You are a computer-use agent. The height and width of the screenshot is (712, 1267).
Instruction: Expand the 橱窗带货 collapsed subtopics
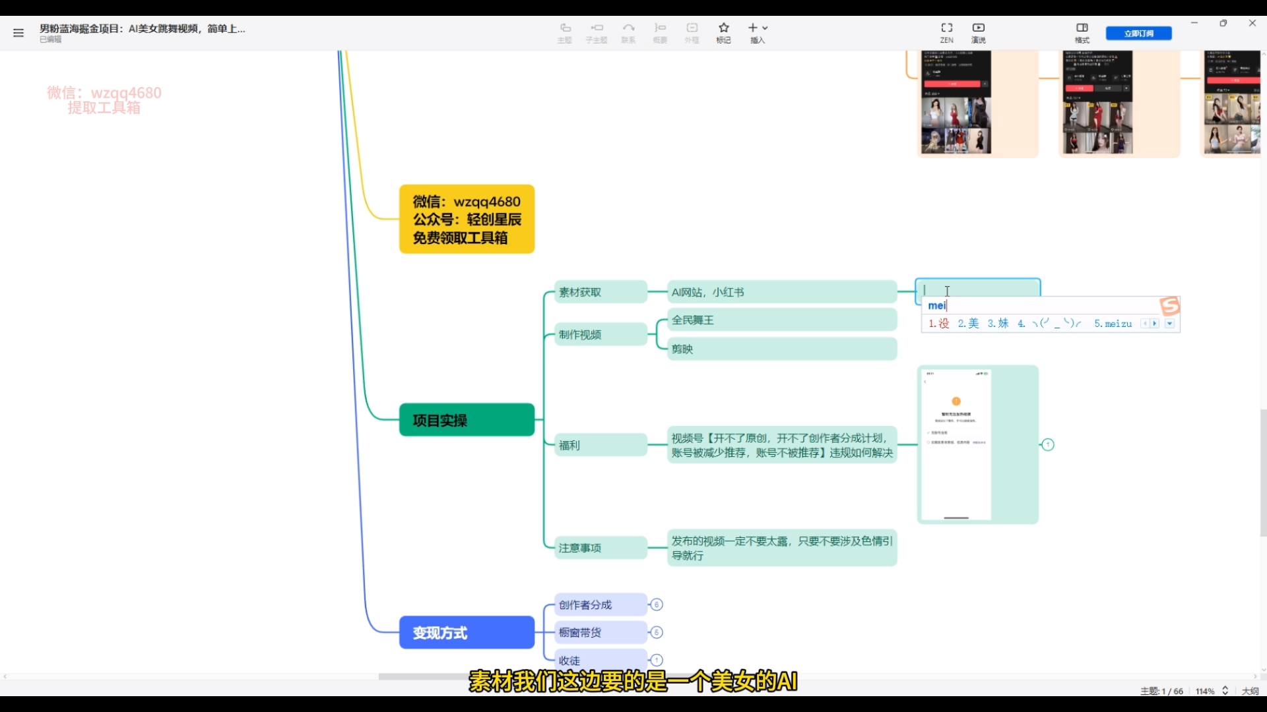[x=657, y=632]
